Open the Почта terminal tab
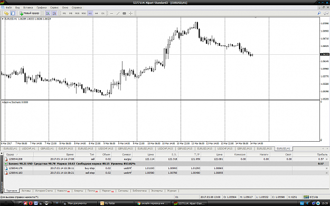The height and width of the screenshot is (206, 330). (x=92, y=191)
